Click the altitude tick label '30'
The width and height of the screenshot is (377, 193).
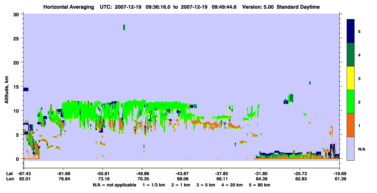coord(17,14)
